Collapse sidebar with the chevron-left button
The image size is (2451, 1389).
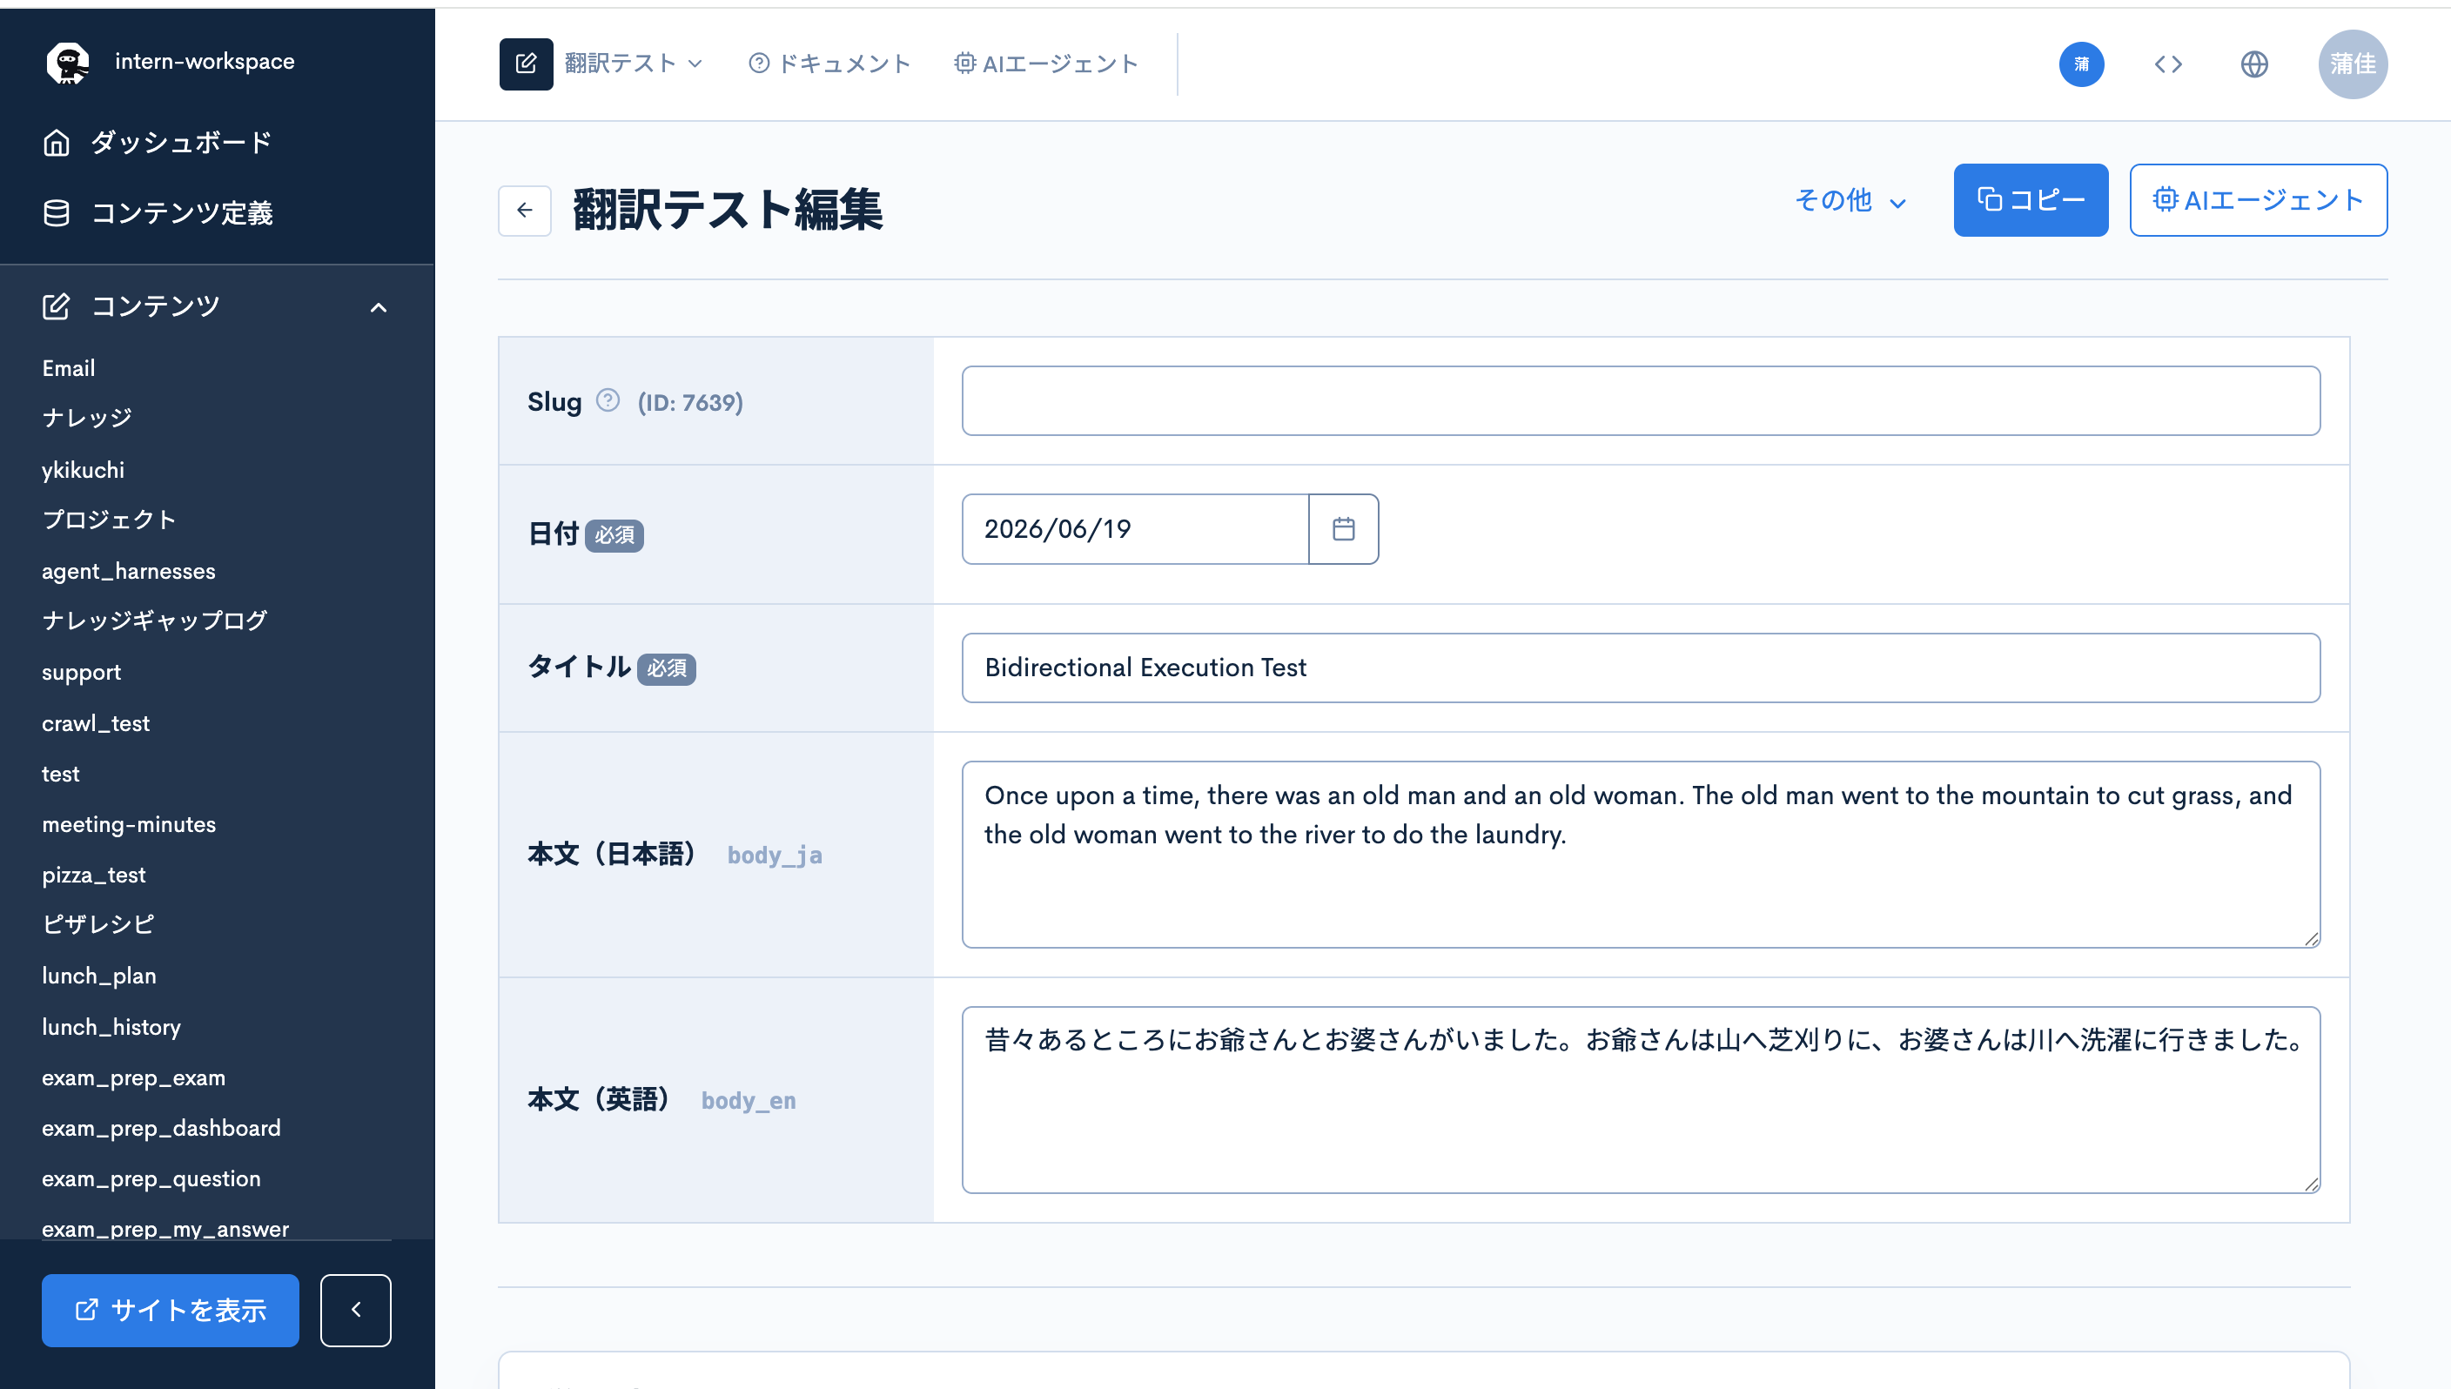355,1310
